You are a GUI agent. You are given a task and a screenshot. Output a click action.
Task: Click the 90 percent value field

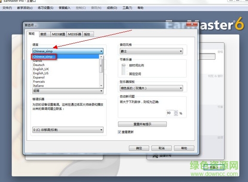(170, 113)
